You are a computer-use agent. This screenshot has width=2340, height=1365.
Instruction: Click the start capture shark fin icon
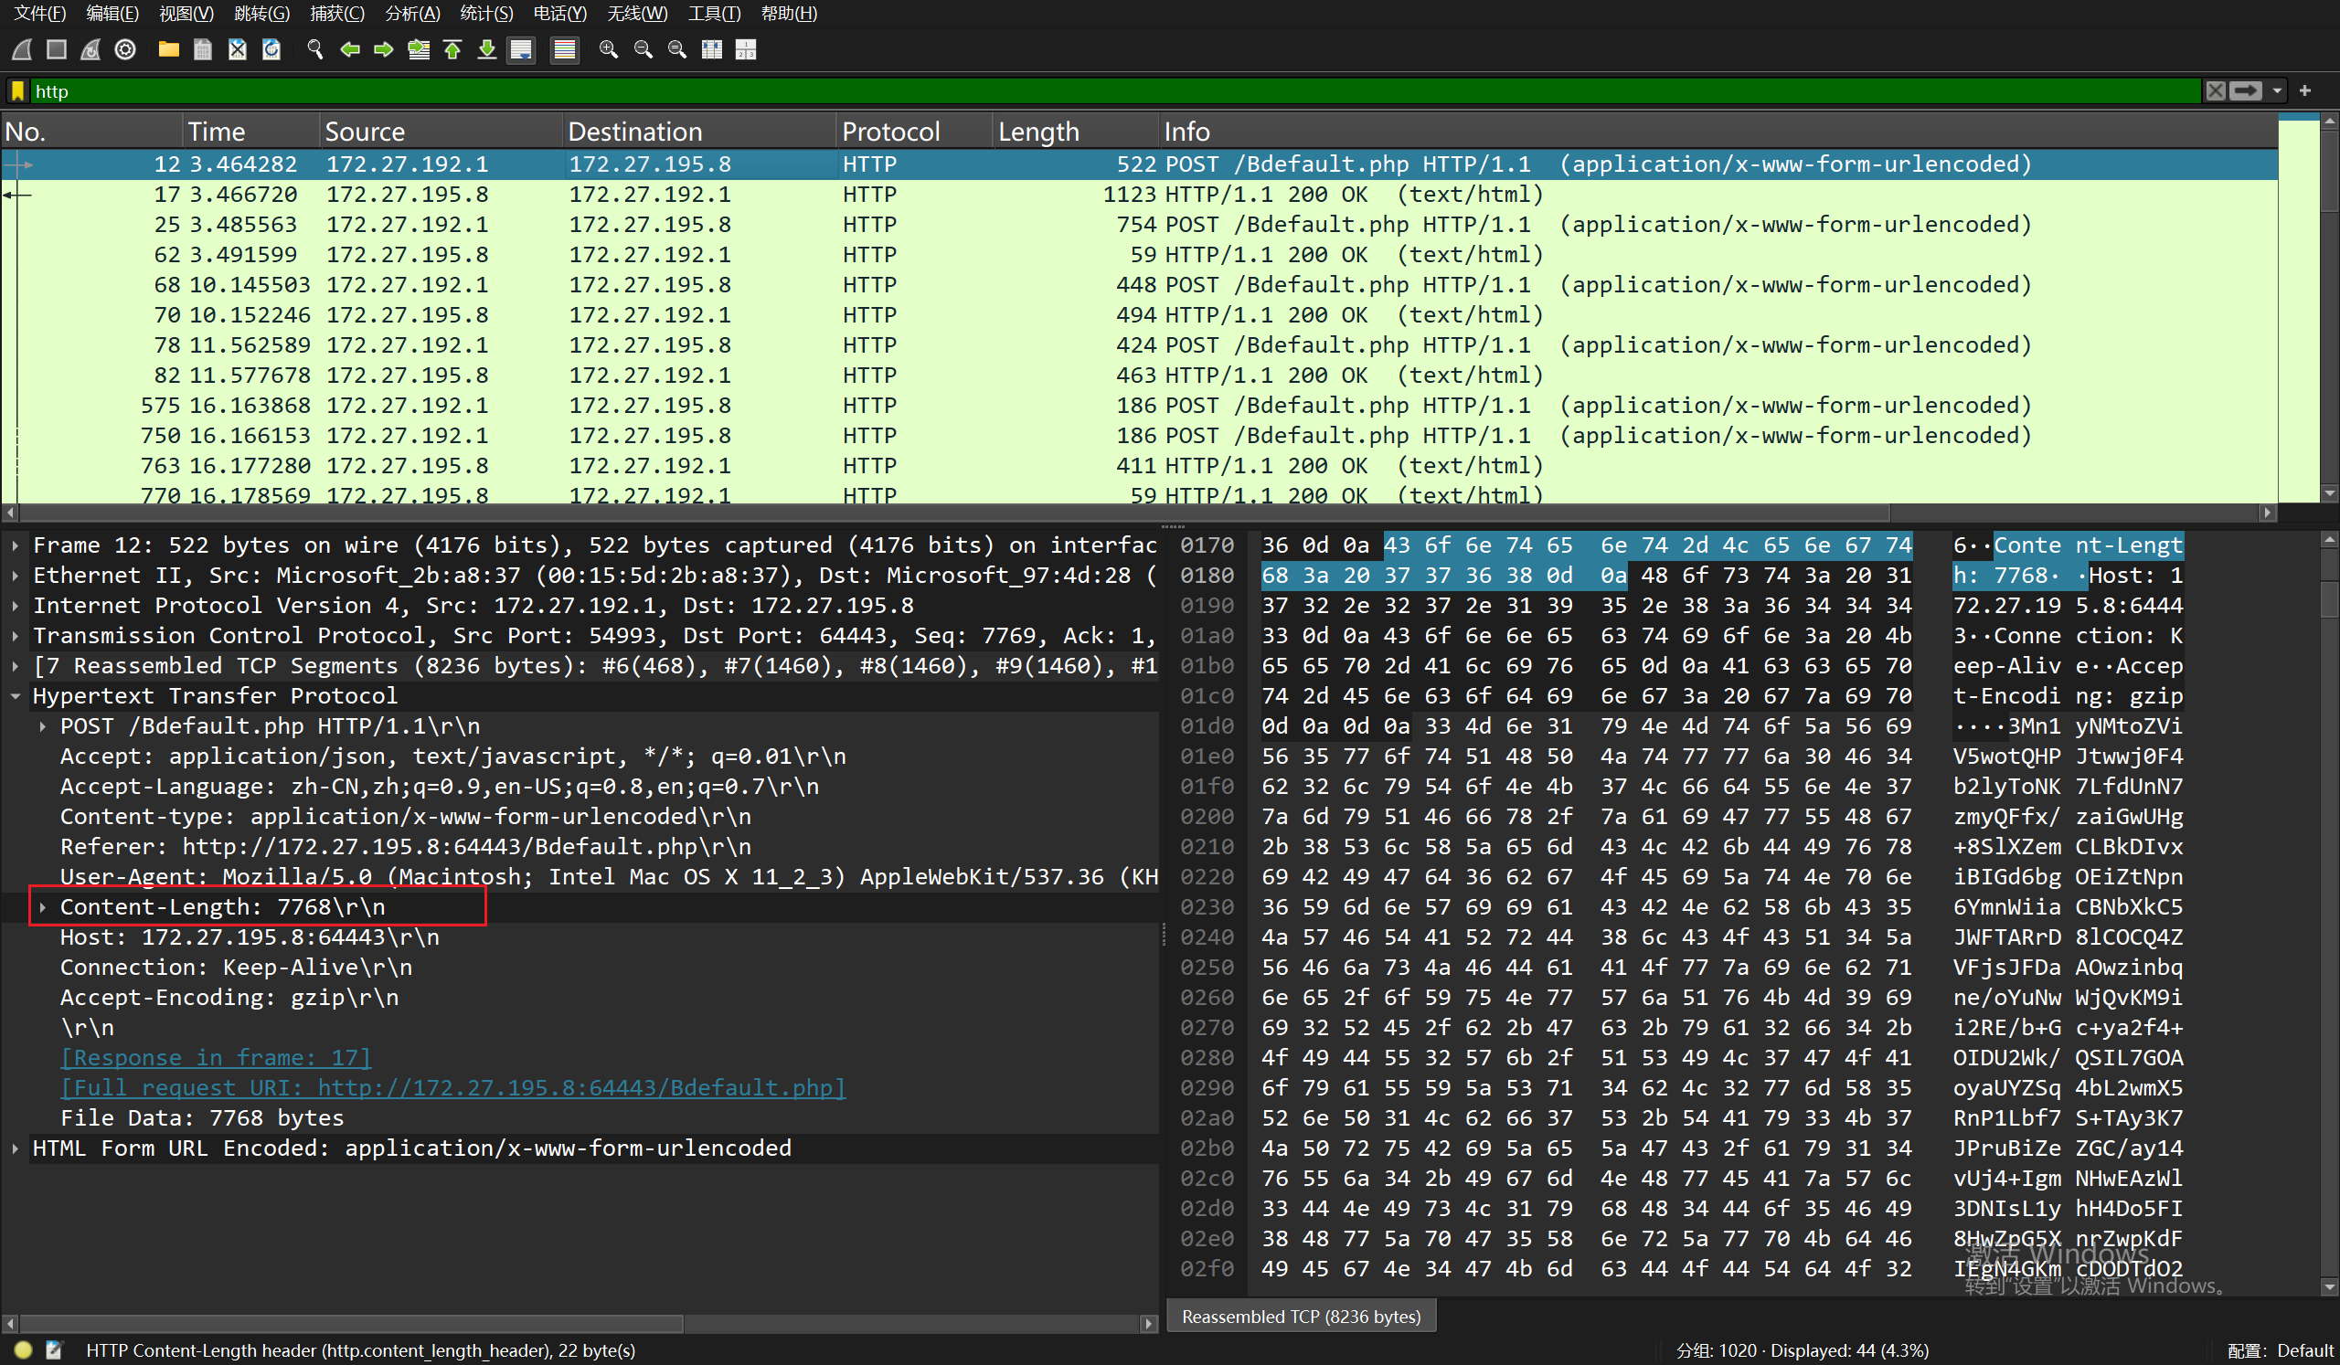tap(22, 50)
